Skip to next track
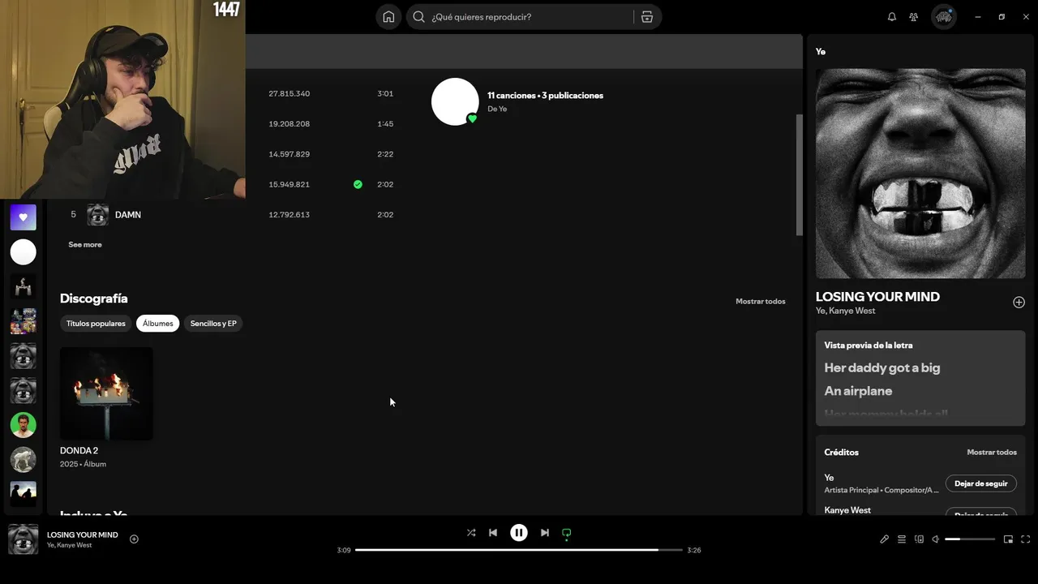 coord(545,533)
